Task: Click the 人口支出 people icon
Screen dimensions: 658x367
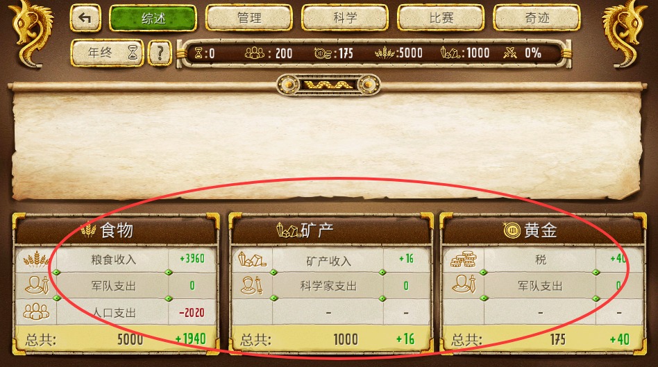Action: [36, 311]
